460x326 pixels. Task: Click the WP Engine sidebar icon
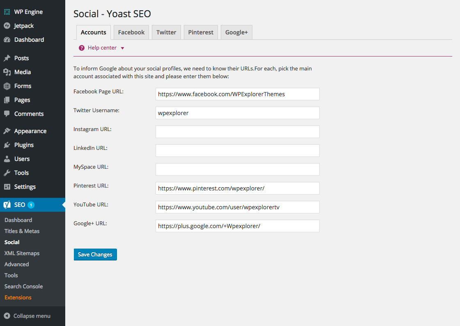point(7,12)
